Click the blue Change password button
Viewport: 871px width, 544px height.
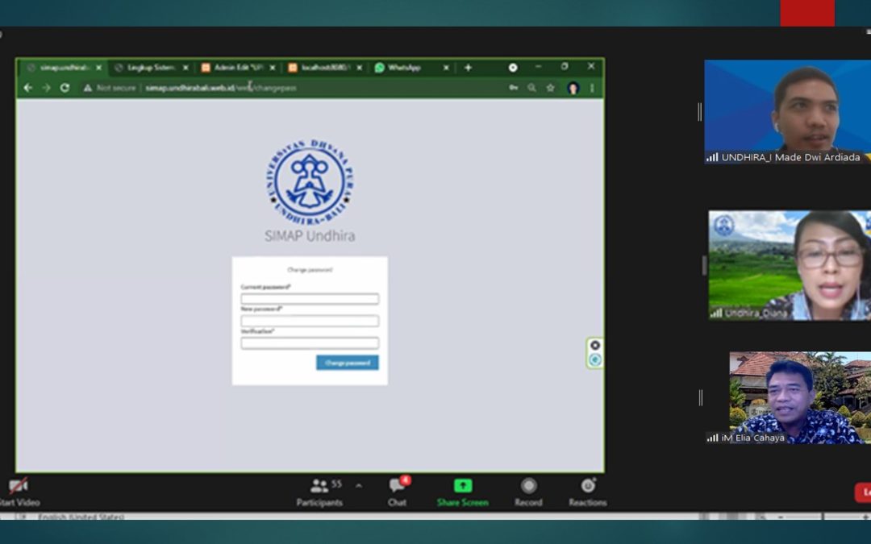click(x=348, y=363)
